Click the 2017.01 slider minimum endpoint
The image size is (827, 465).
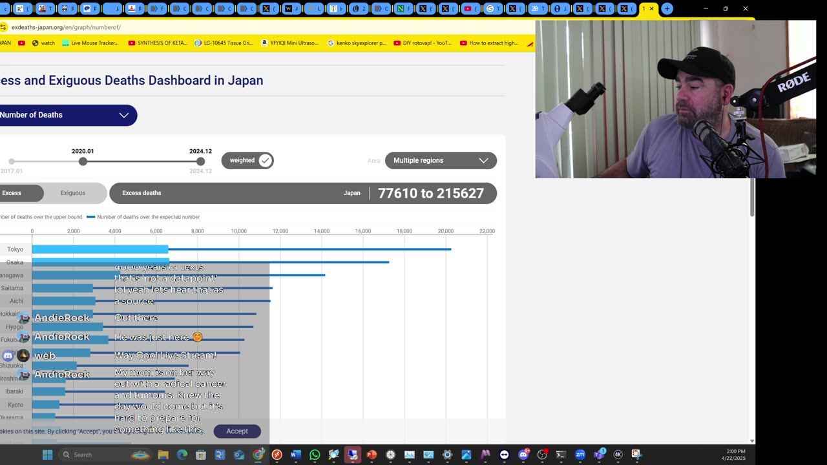point(12,161)
